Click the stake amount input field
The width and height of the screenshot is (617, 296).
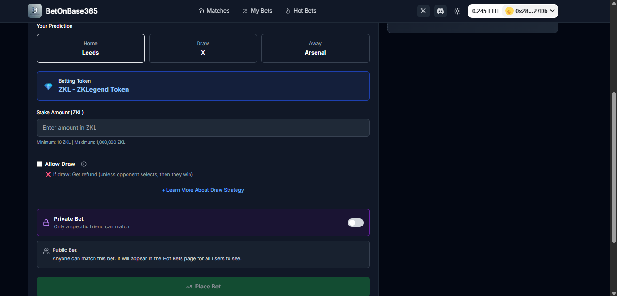pyautogui.click(x=203, y=127)
